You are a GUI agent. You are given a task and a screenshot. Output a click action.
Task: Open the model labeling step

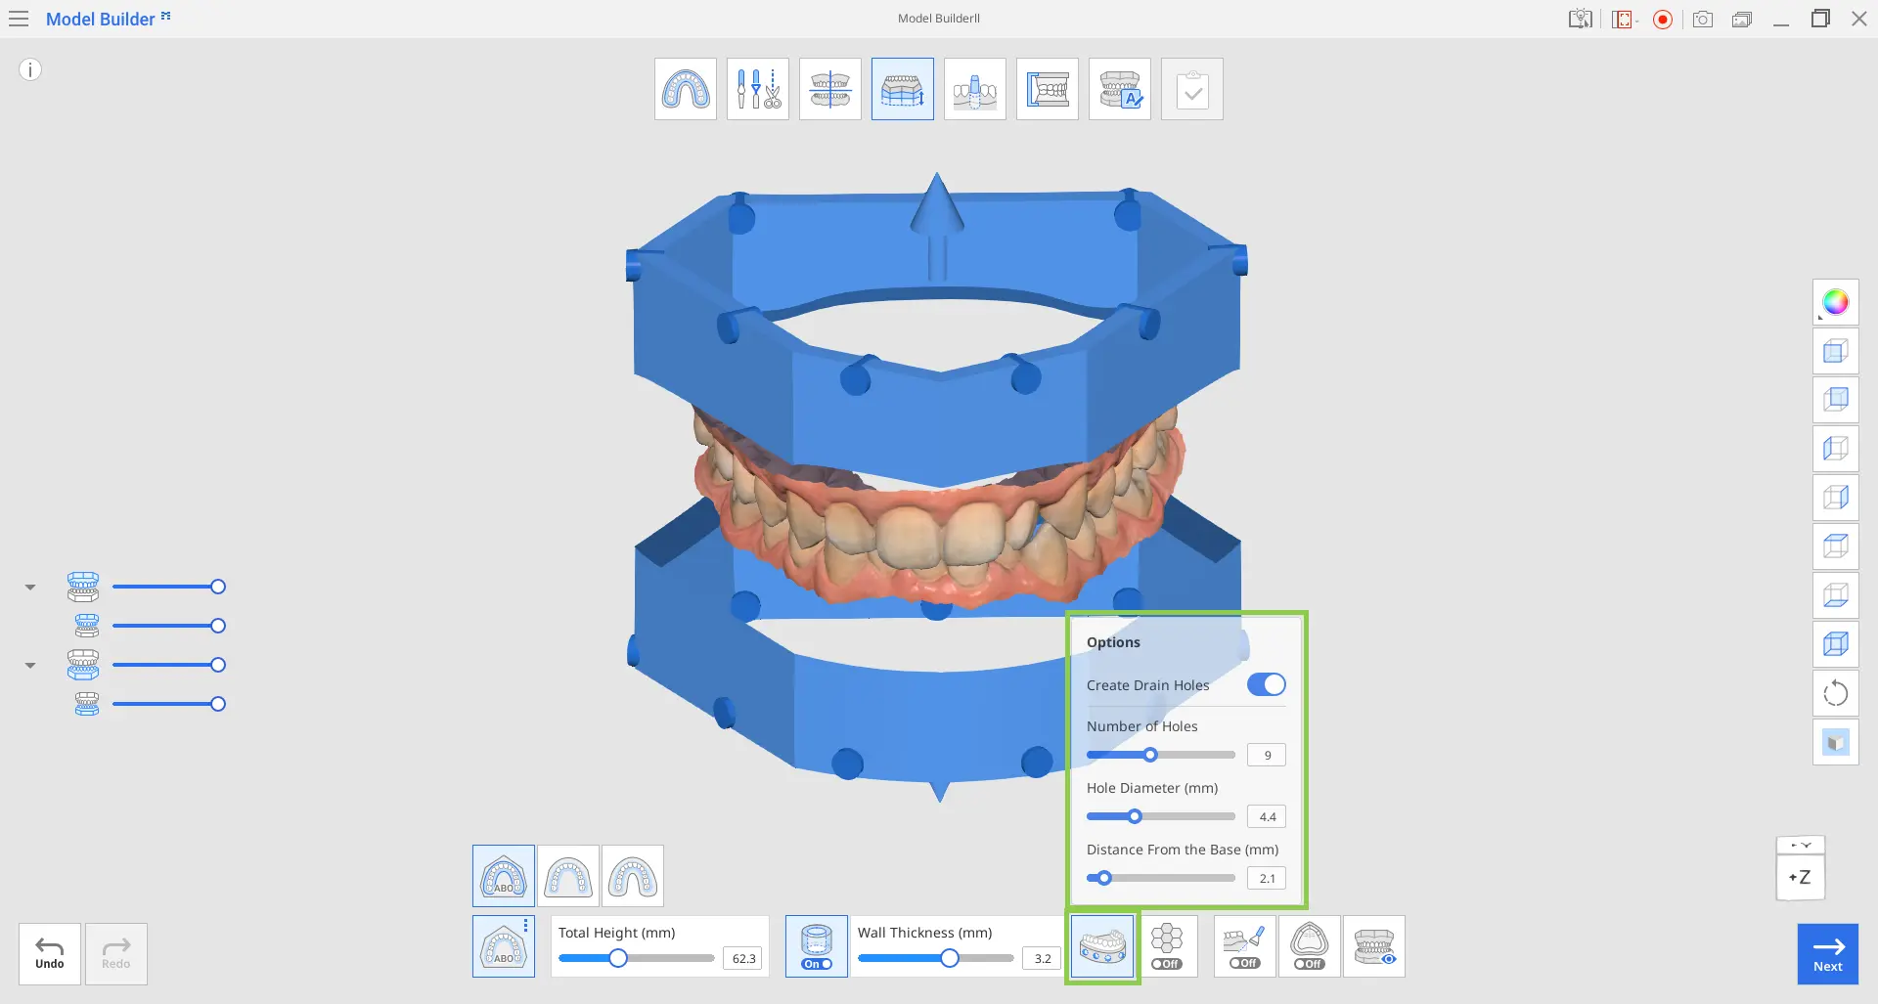point(1120,89)
